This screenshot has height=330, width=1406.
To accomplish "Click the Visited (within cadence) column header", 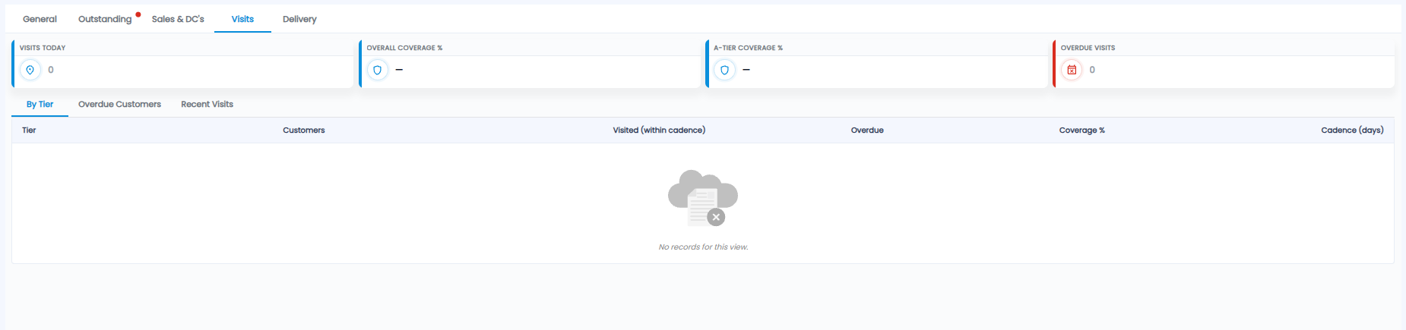I will point(659,130).
